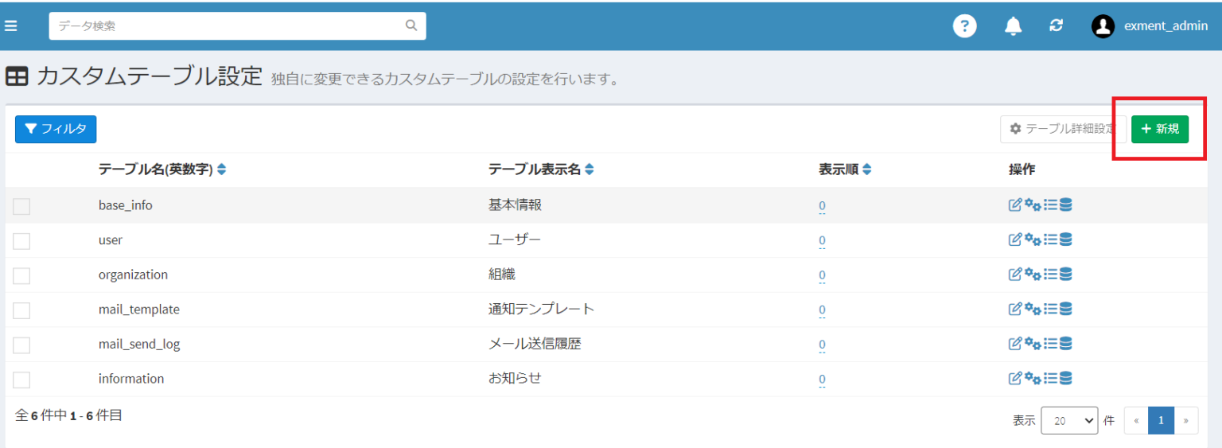Open the フィルタ filter button
Viewport: 1222px width, 448px height.
(x=56, y=129)
